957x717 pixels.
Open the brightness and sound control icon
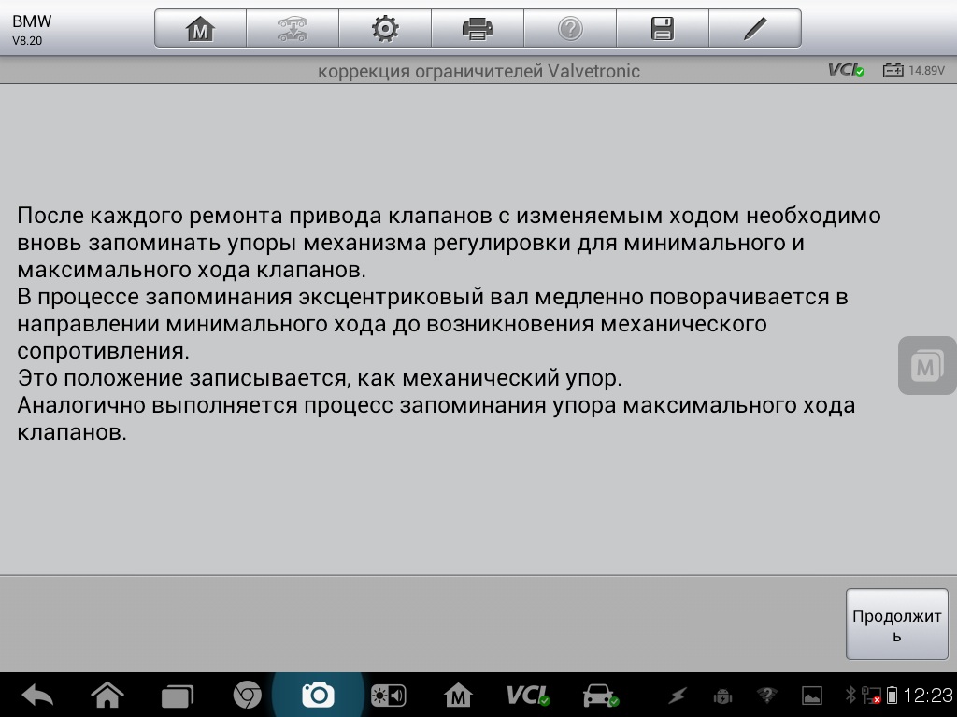[388, 696]
